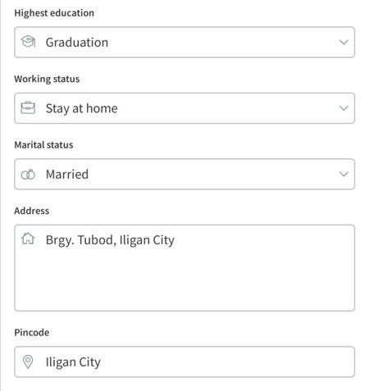Focus the Pincode input field
The height and width of the screenshot is (391, 369).
pos(184,361)
